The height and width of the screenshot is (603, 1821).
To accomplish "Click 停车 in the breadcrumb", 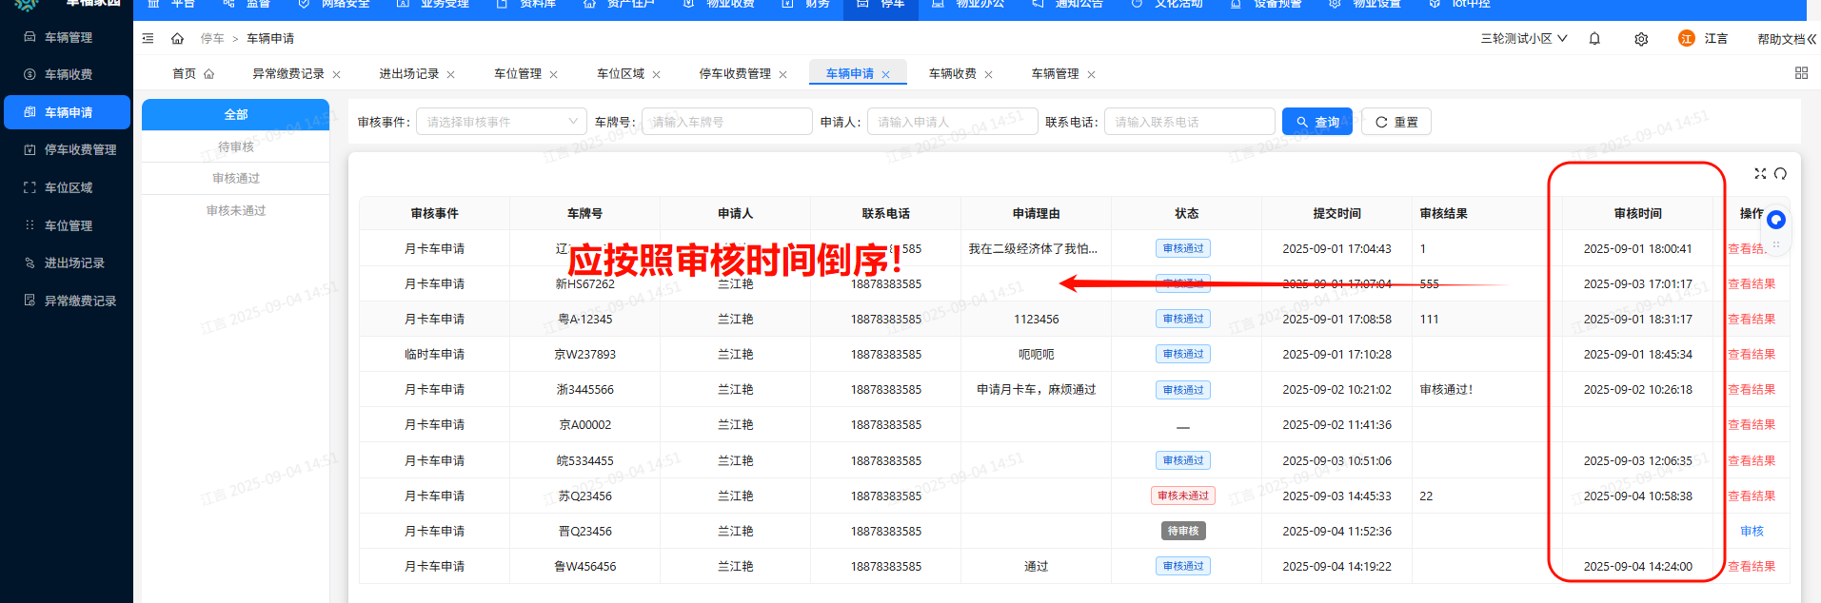I will point(212,39).
